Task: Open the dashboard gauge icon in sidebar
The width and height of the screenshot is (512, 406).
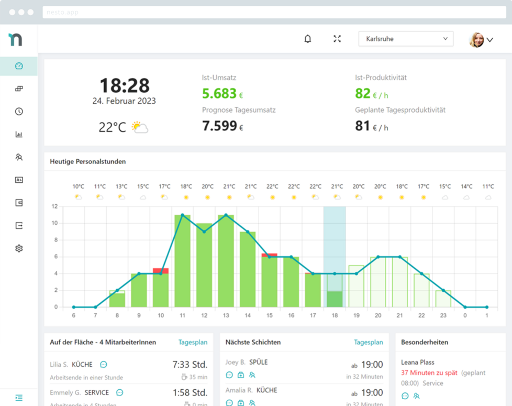Action: coord(19,66)
